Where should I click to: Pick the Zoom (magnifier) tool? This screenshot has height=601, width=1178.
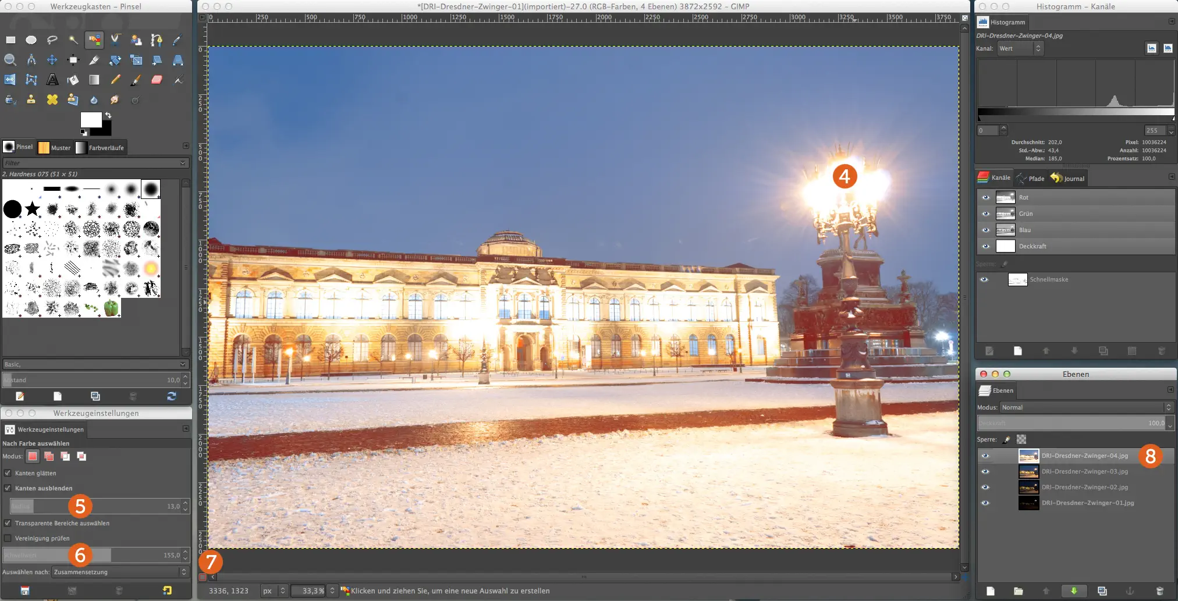(x=10, y=60)
